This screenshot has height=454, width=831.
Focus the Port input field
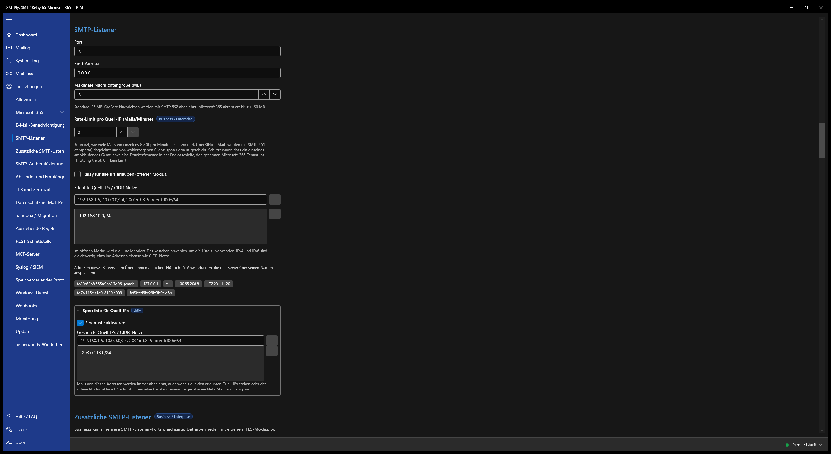(x=177, y=51)
